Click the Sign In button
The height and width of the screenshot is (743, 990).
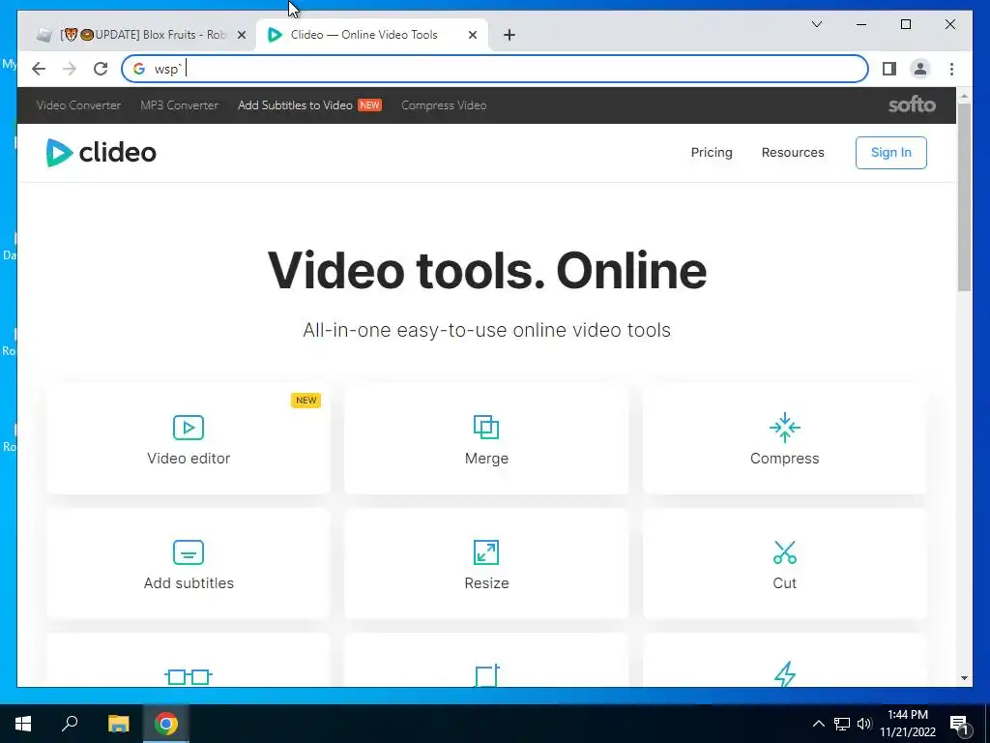pos(890,153)
